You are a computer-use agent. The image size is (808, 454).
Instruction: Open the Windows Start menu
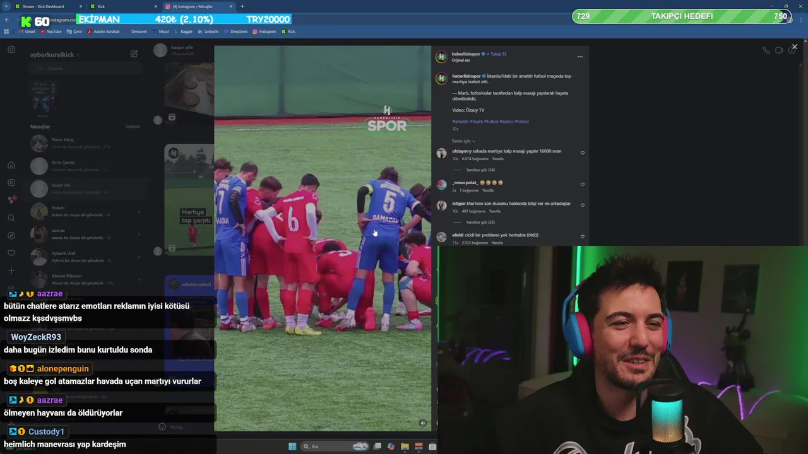pyautogui.click(x=292, y=446)
